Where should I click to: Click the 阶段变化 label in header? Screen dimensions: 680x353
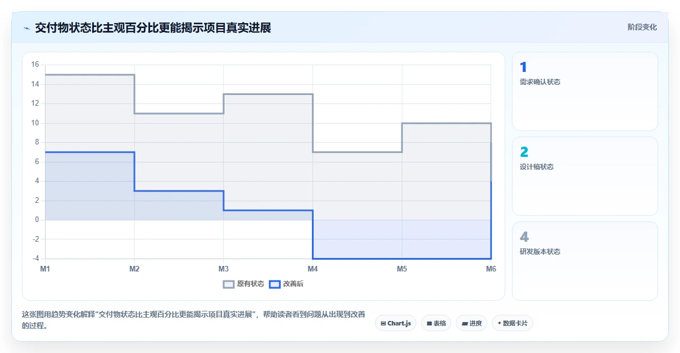642,27
